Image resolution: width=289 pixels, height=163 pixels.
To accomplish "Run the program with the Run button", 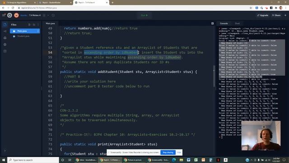I will click(x=144, y=15).
